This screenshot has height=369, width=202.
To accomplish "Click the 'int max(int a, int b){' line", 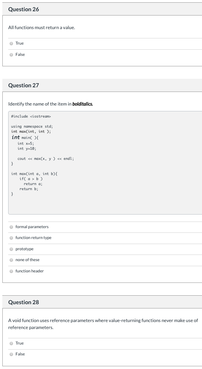I will [34, 174].
